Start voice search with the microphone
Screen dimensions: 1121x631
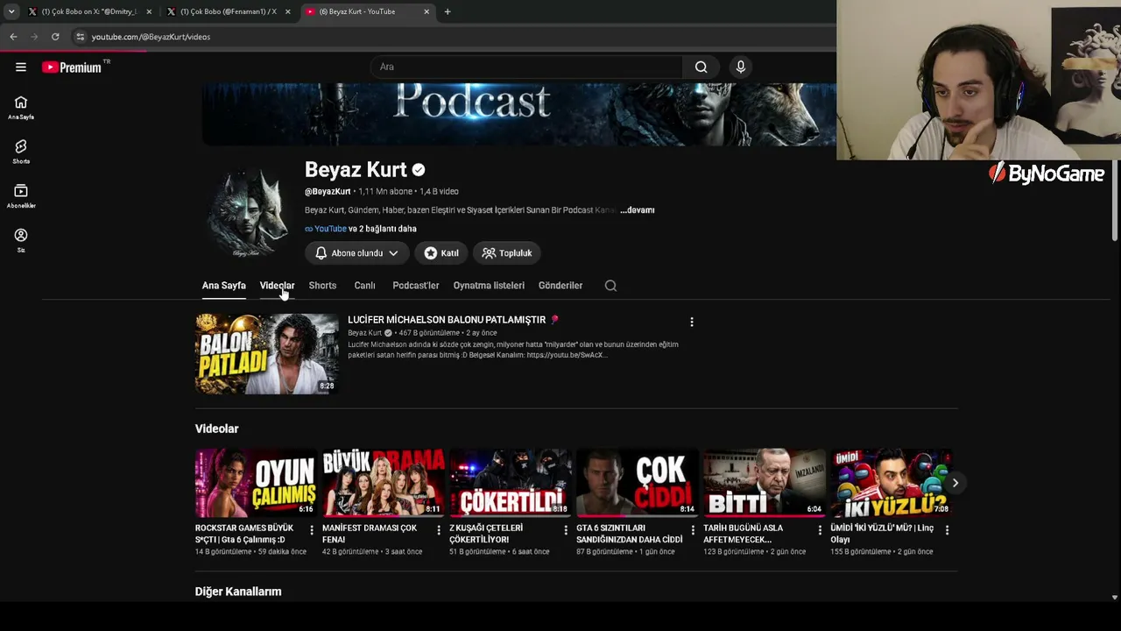pyautogui.click(x=741, y=67)
